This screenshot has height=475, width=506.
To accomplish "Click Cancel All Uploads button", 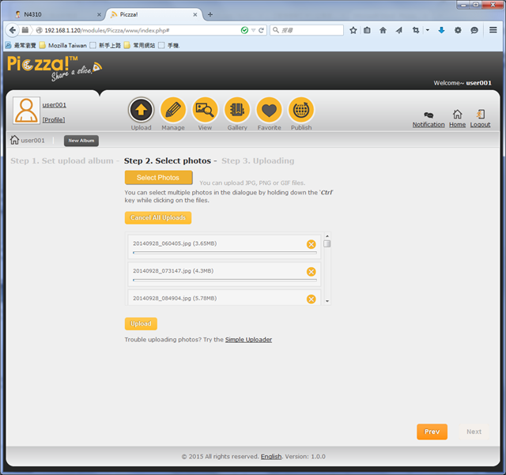I will point(158,218).
